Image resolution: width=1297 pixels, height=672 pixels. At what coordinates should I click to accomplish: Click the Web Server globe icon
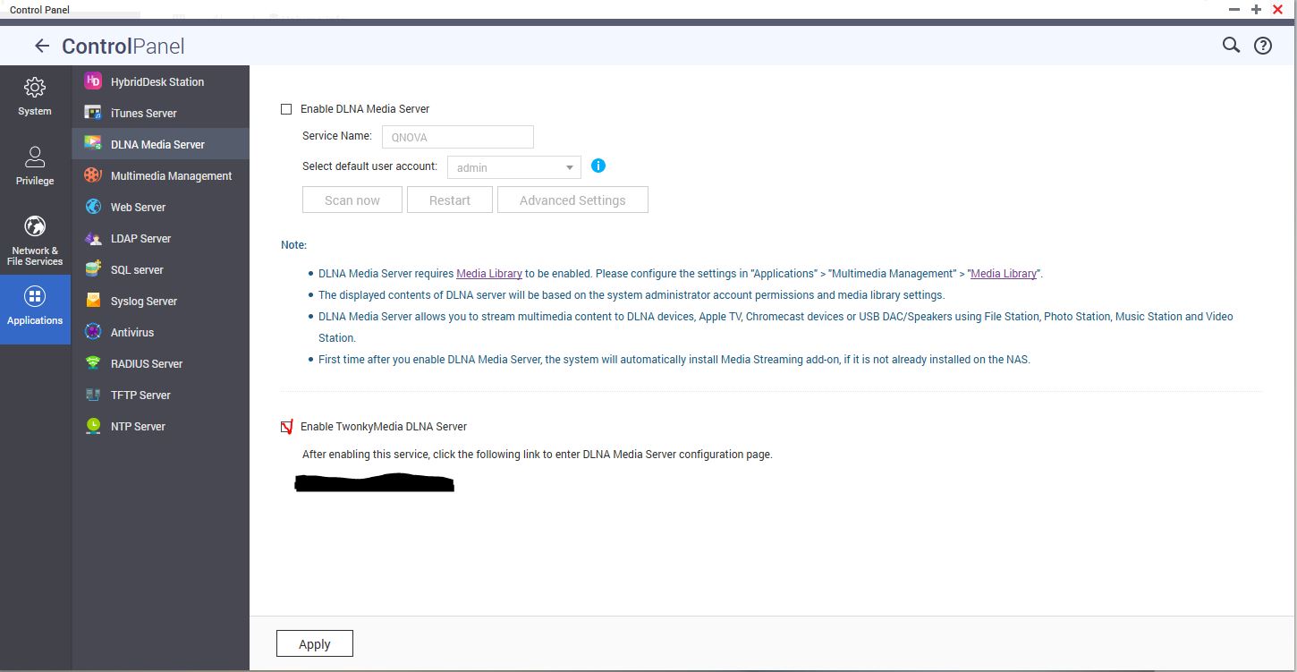[93, 207]
